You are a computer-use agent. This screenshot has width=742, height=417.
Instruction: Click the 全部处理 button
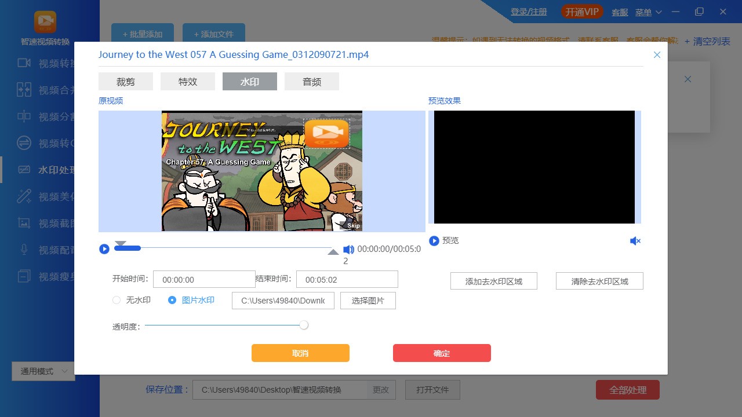tap(628, 390)
